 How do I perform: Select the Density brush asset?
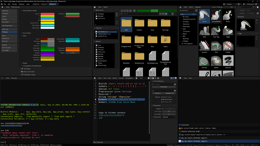point(204,62)
